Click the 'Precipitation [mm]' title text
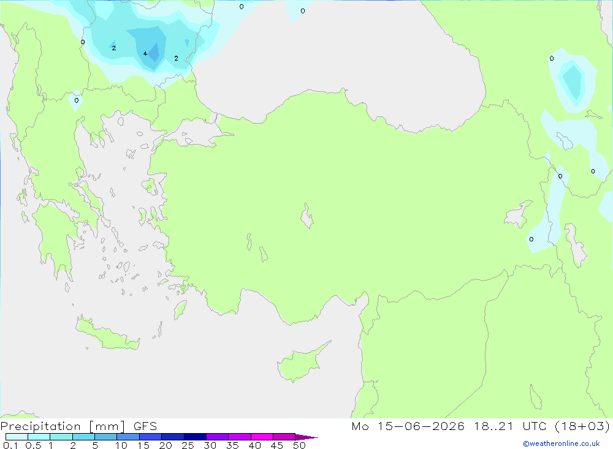This screenshot has height=449, width=613. [x=63, y=426]
